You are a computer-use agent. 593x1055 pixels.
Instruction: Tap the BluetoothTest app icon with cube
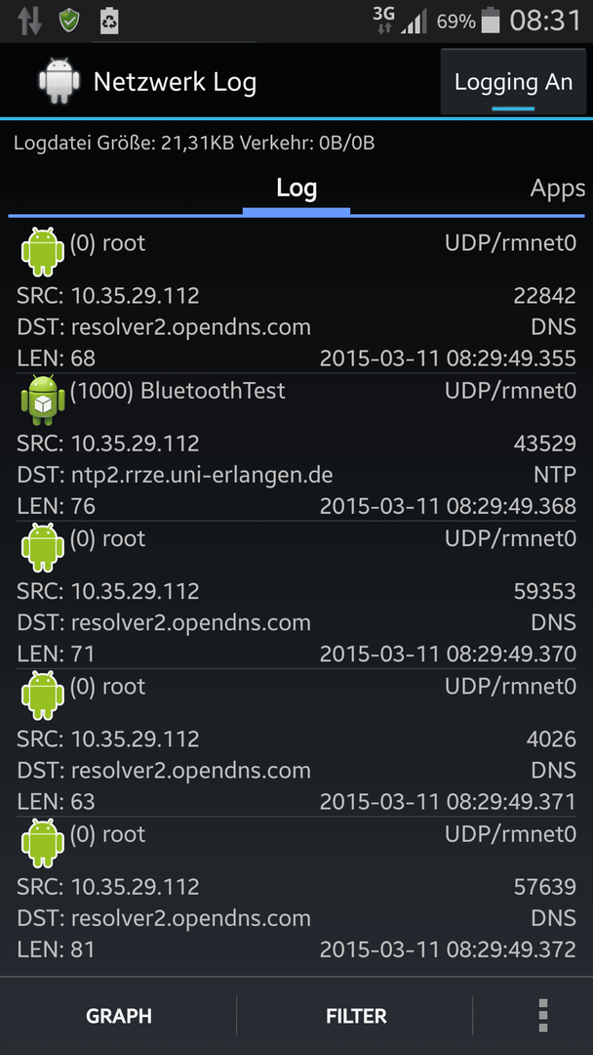(43, 401)
